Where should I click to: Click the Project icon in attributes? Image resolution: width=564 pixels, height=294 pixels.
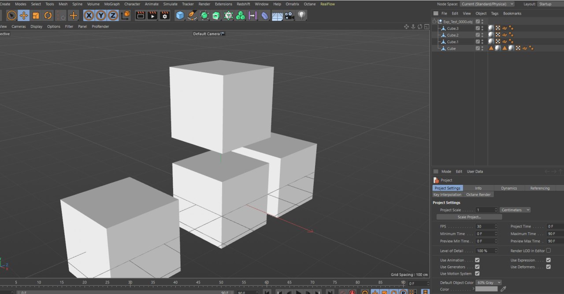click(x=436, y=180)
